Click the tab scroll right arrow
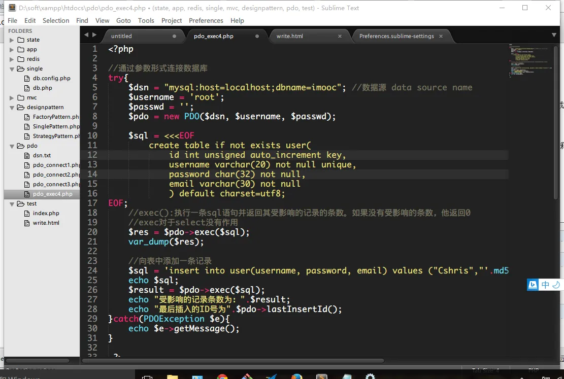Screen dimensions: 564x379 (94, 35)
